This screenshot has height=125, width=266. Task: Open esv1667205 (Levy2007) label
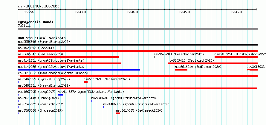37,92
